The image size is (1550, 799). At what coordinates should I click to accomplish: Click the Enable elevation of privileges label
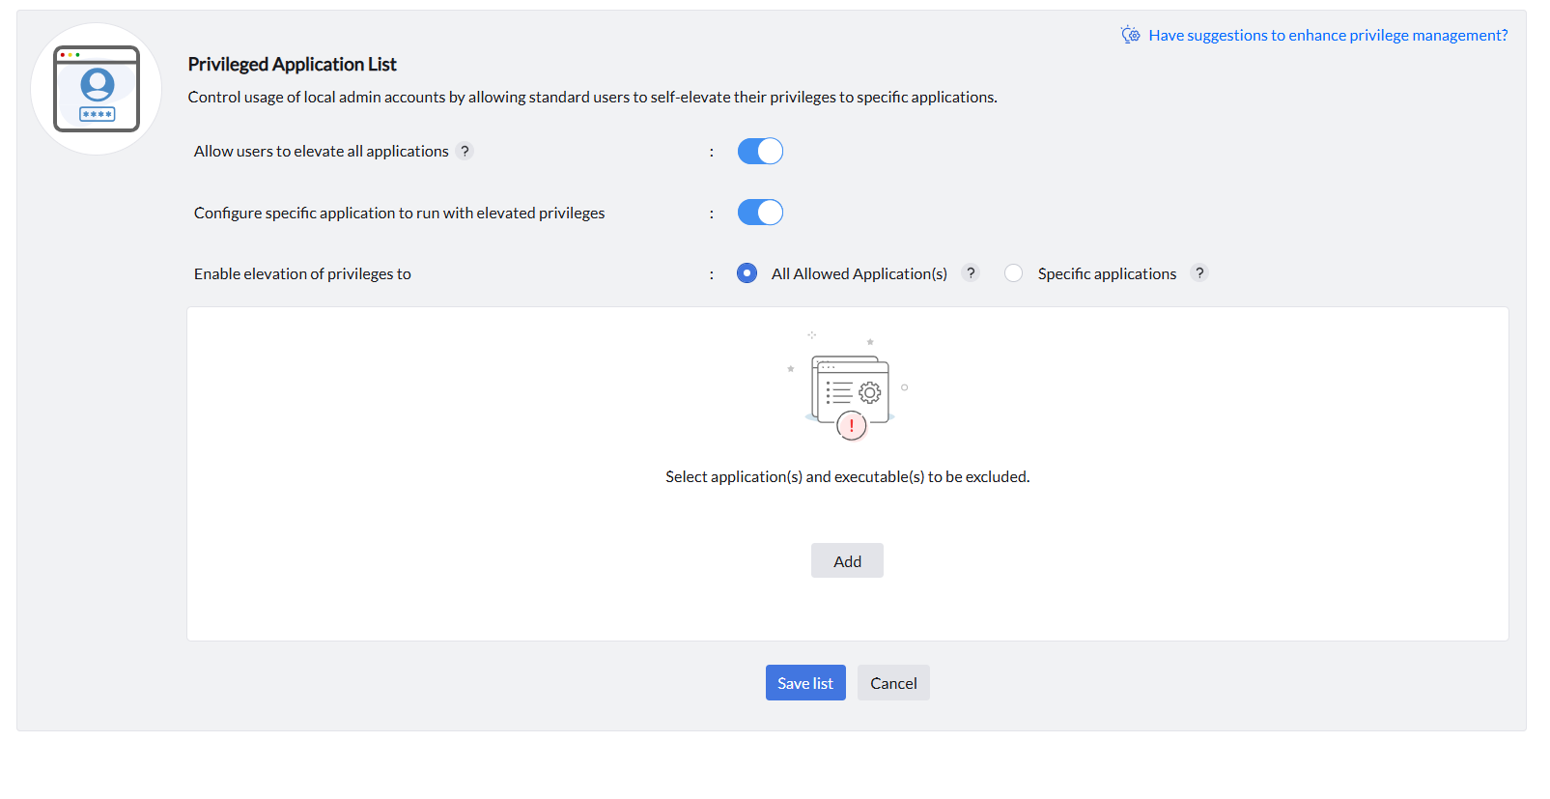coord(302,274)
